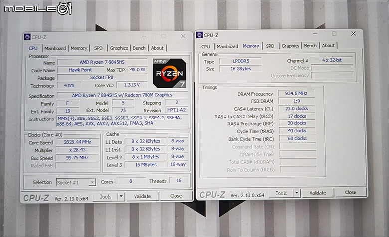Click the Threads value 16

coord(179,181)
